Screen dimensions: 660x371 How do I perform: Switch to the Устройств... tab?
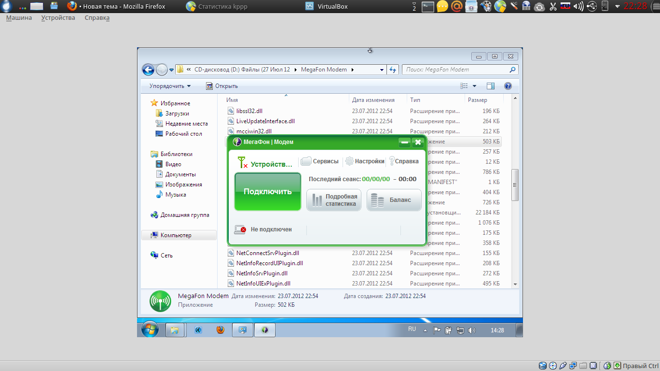(x=265, y=163)
